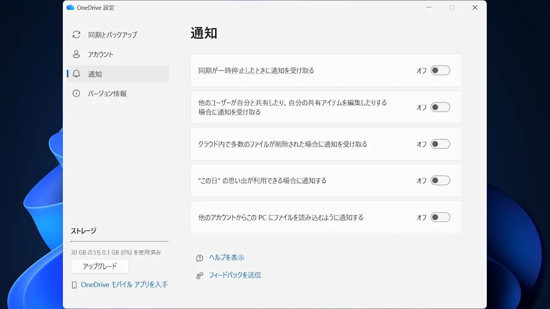Click the help question mark icon
Image resolution: width=550 pixels, height=309 pixels.
[199, 258]
